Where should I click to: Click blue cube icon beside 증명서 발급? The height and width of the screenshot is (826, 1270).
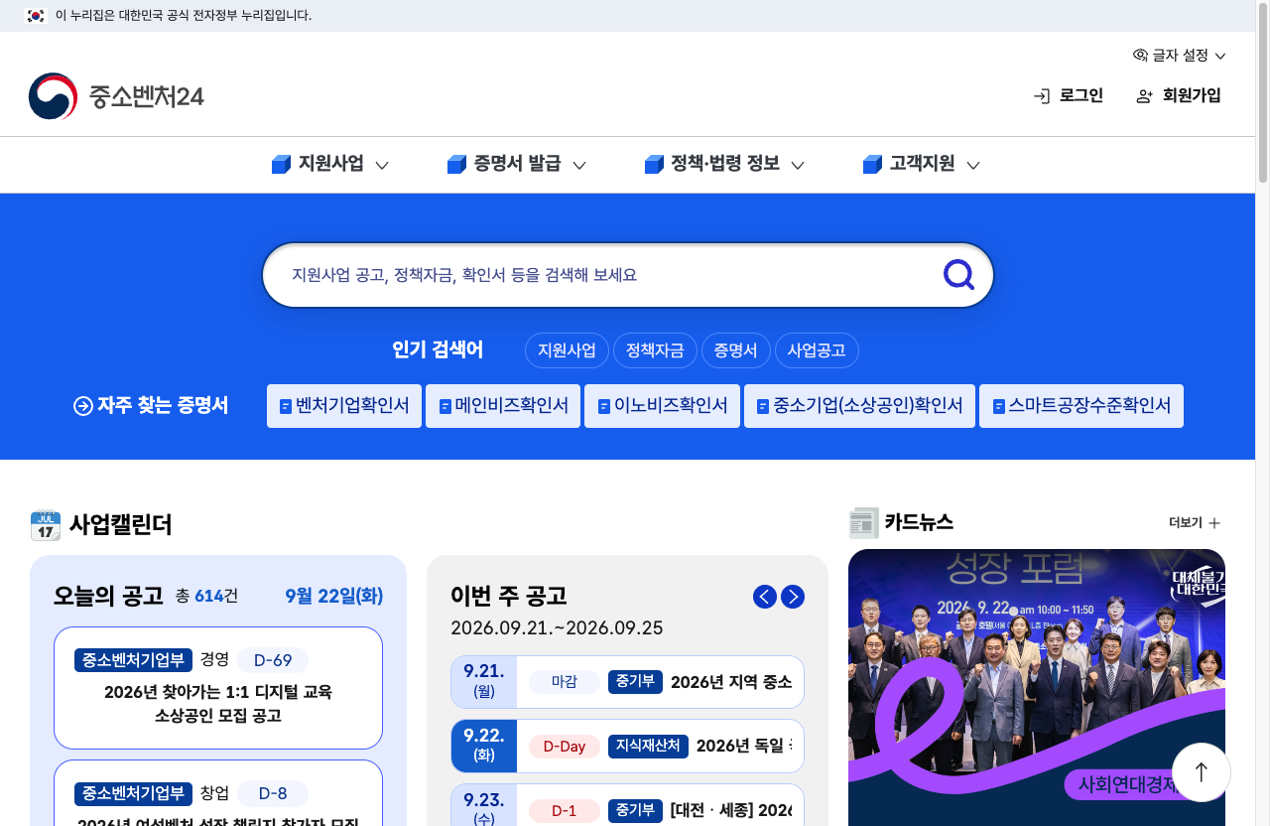[x=456, y=165]
